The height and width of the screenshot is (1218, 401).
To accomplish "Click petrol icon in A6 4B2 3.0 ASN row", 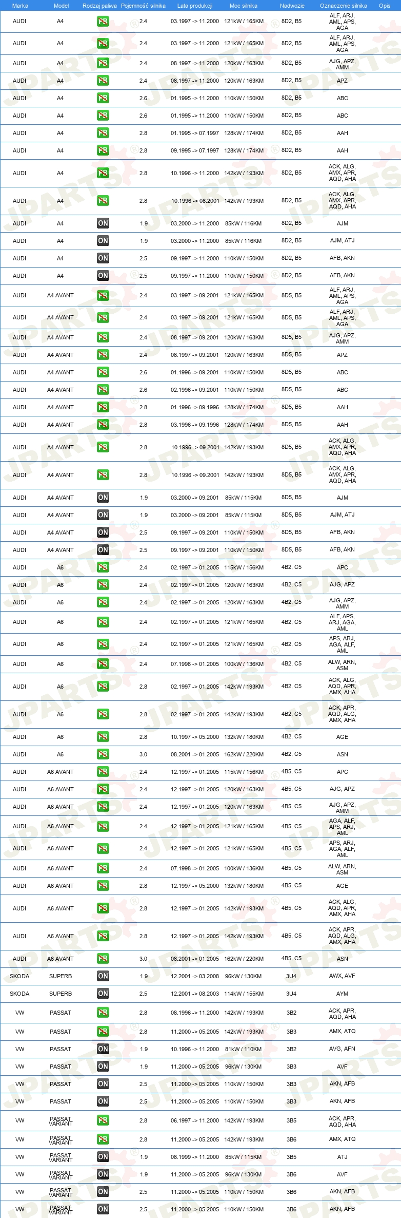I will (103, 754).
